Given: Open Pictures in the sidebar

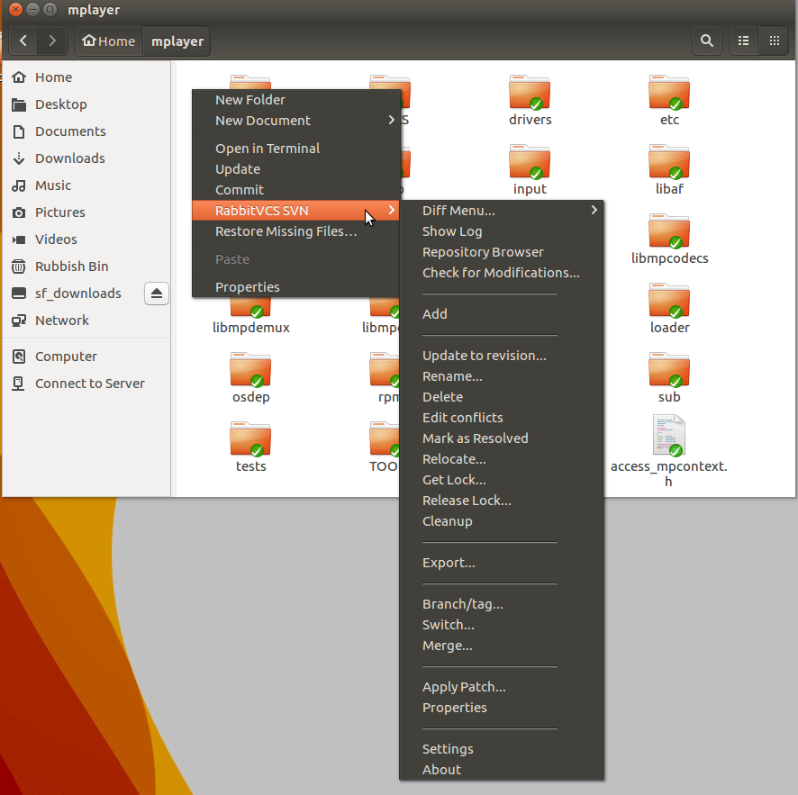Looking at the screenshot, I should tap(86, 212).
